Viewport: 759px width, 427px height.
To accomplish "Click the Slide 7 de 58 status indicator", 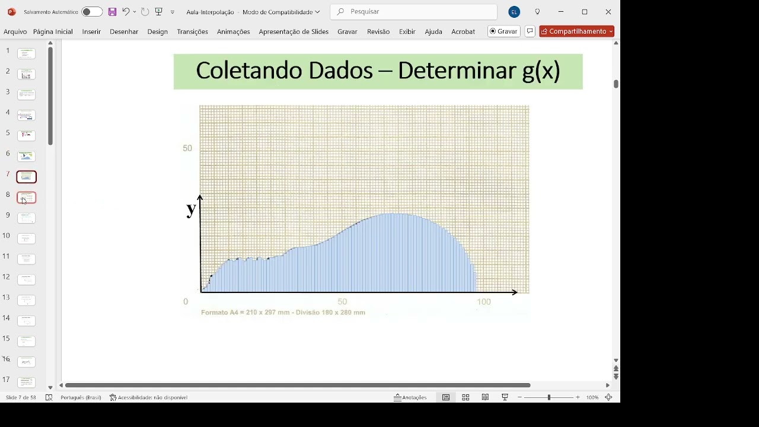I will pos(22,397).
